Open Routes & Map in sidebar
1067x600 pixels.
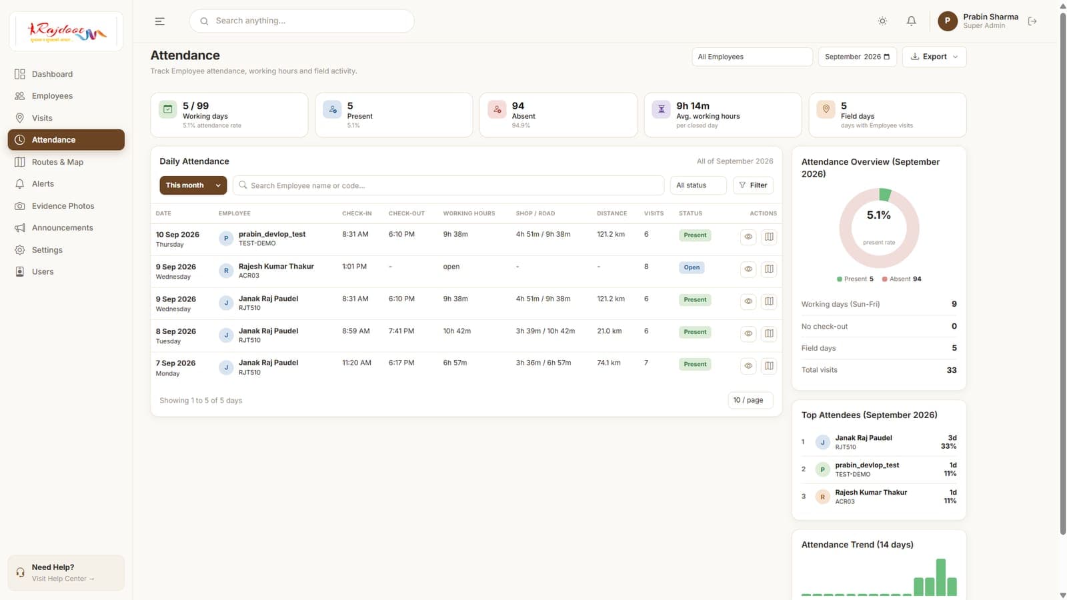point(66,162)
